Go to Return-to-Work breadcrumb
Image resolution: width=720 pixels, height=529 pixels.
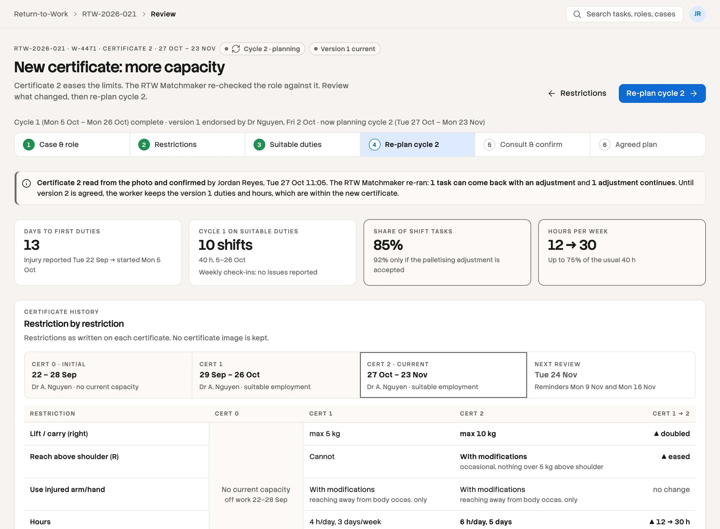point(41,14)
